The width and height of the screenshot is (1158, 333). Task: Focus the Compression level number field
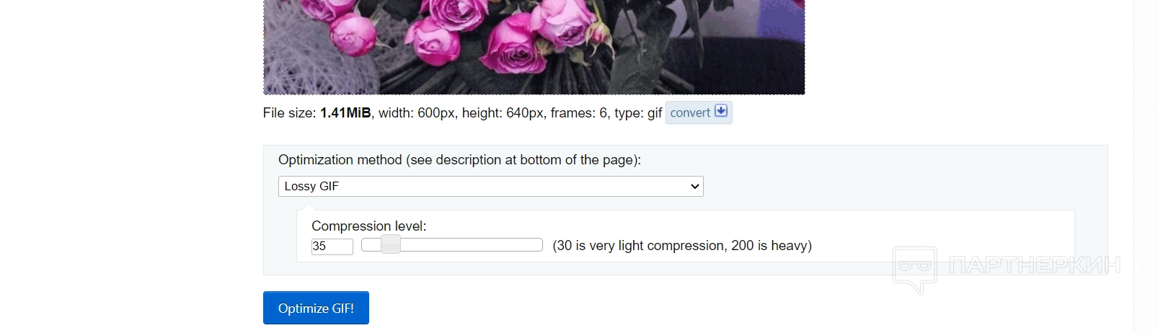(332, 247)
